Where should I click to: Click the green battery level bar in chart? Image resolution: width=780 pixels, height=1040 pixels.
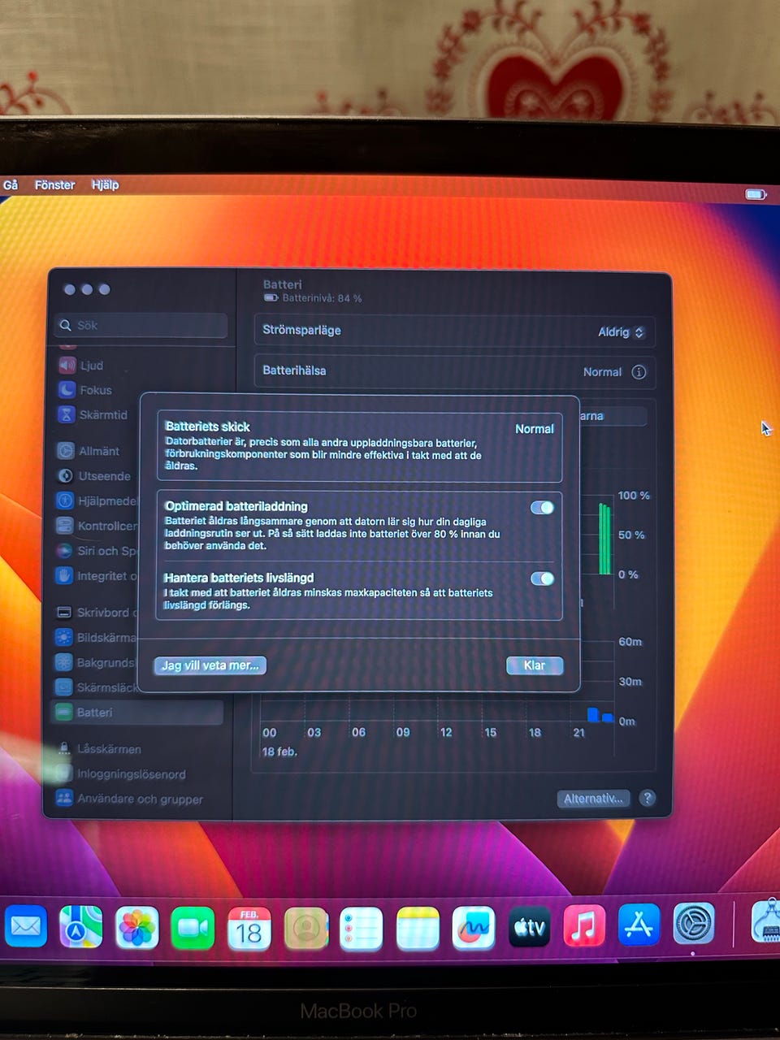(604, 539)
